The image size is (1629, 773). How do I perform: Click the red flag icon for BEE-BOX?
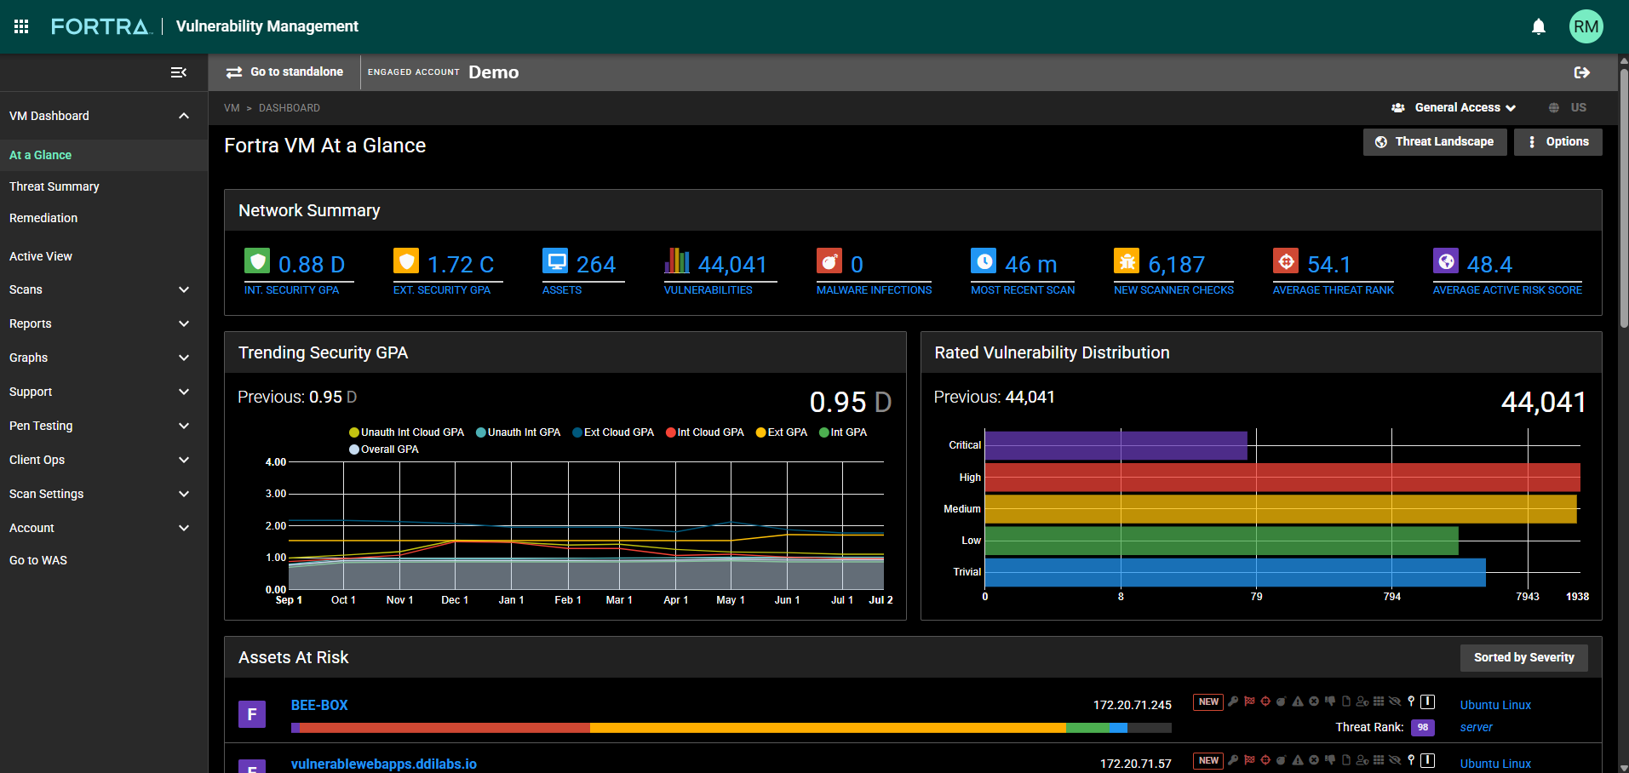click(1250, 701)
